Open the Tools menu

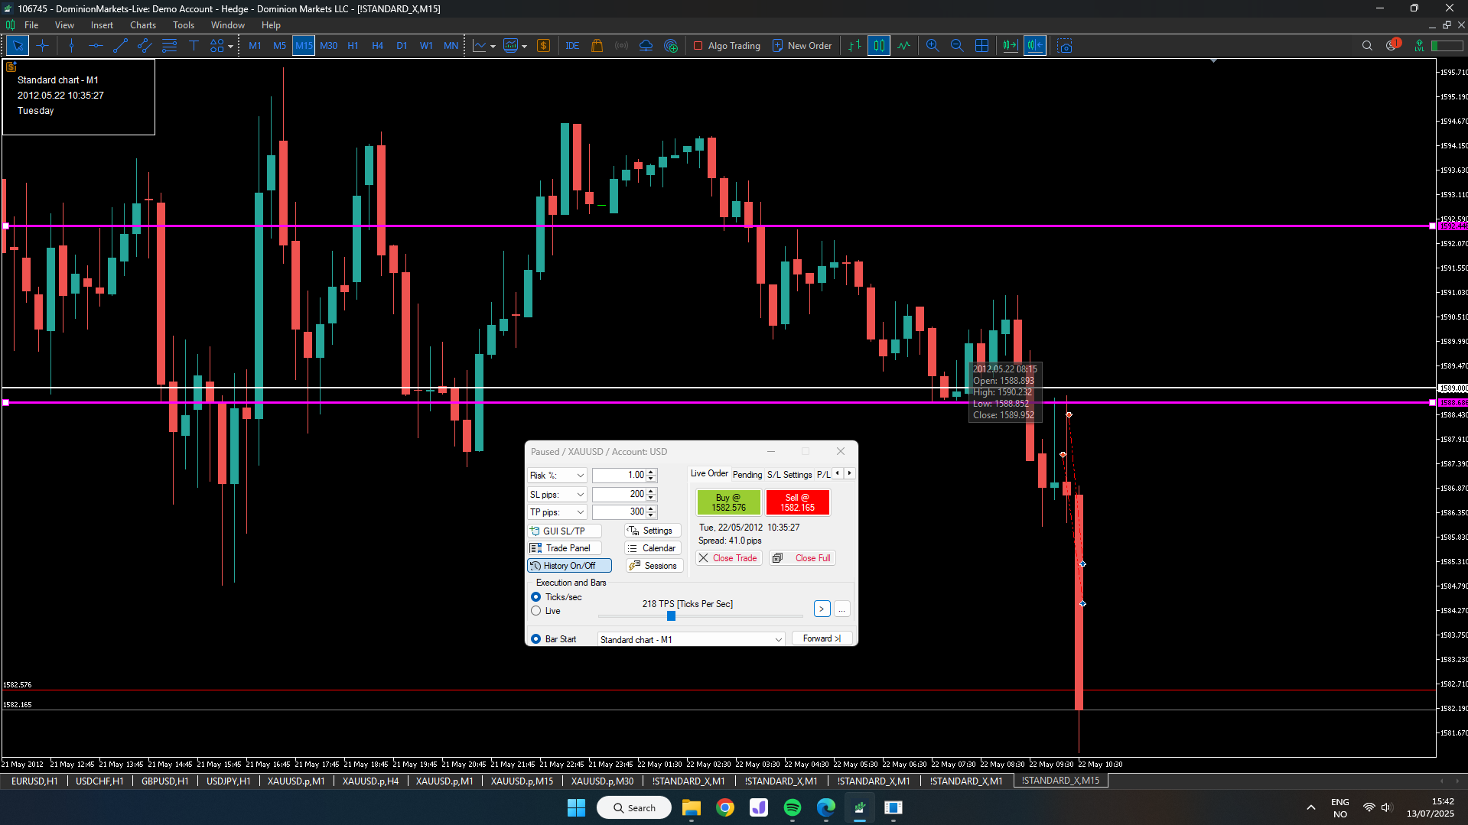184,25
